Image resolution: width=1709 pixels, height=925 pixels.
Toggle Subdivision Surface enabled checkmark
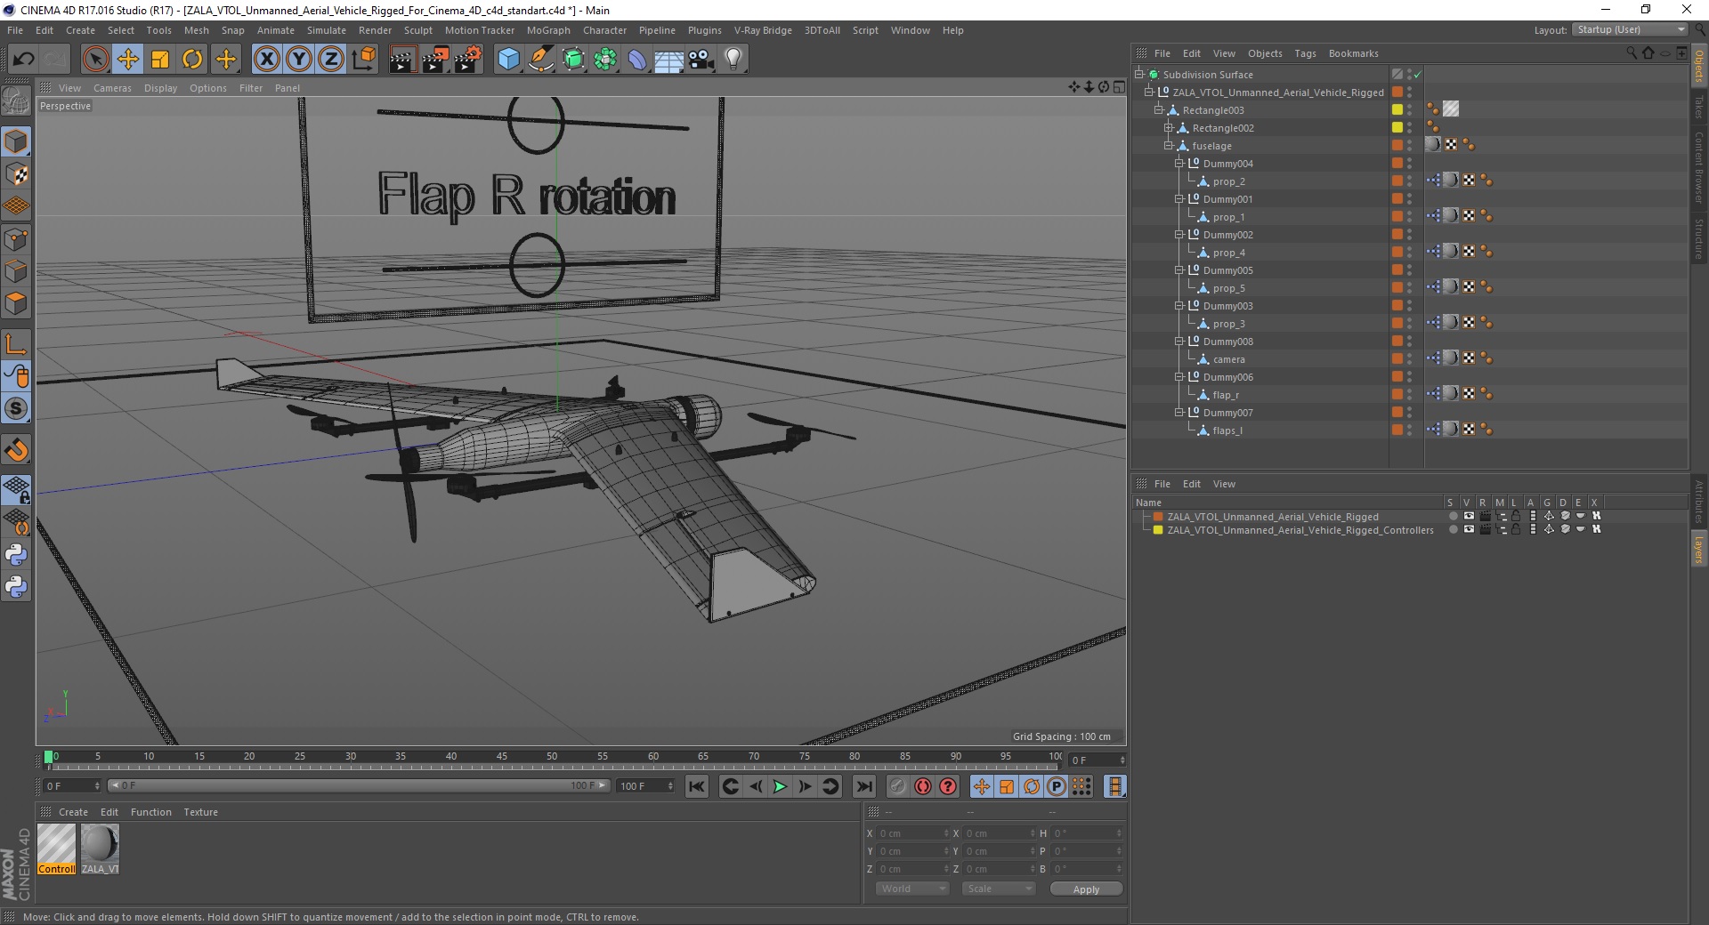(1418, 75)
